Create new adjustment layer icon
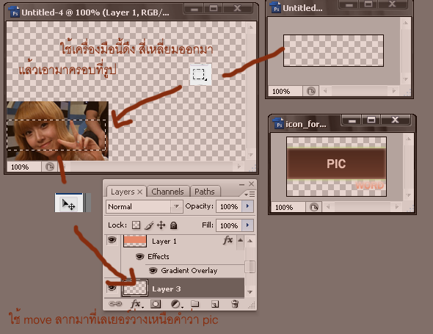 pyautogui.click(x=176, y=304)
